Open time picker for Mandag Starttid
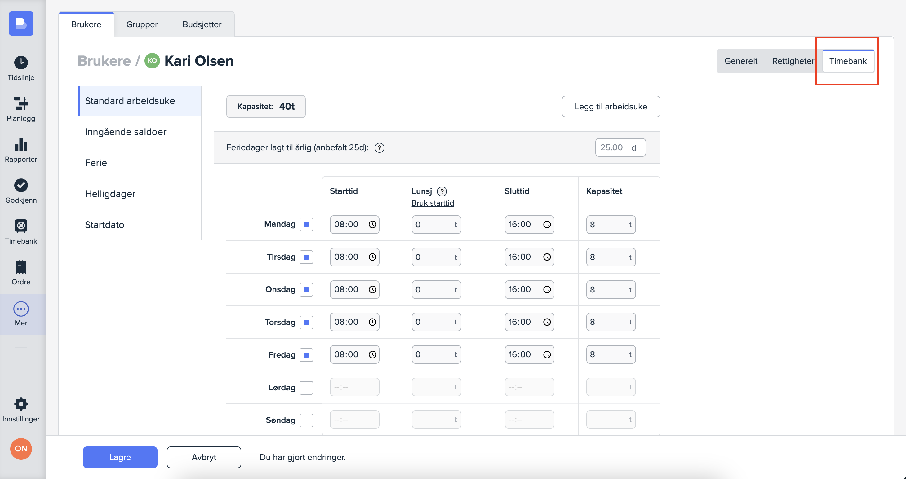Screen dimensions: 906x479 [372, 225]
